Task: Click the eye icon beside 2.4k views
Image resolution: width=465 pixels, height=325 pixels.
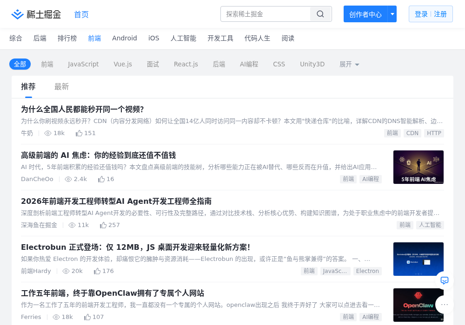Action: 68,179
